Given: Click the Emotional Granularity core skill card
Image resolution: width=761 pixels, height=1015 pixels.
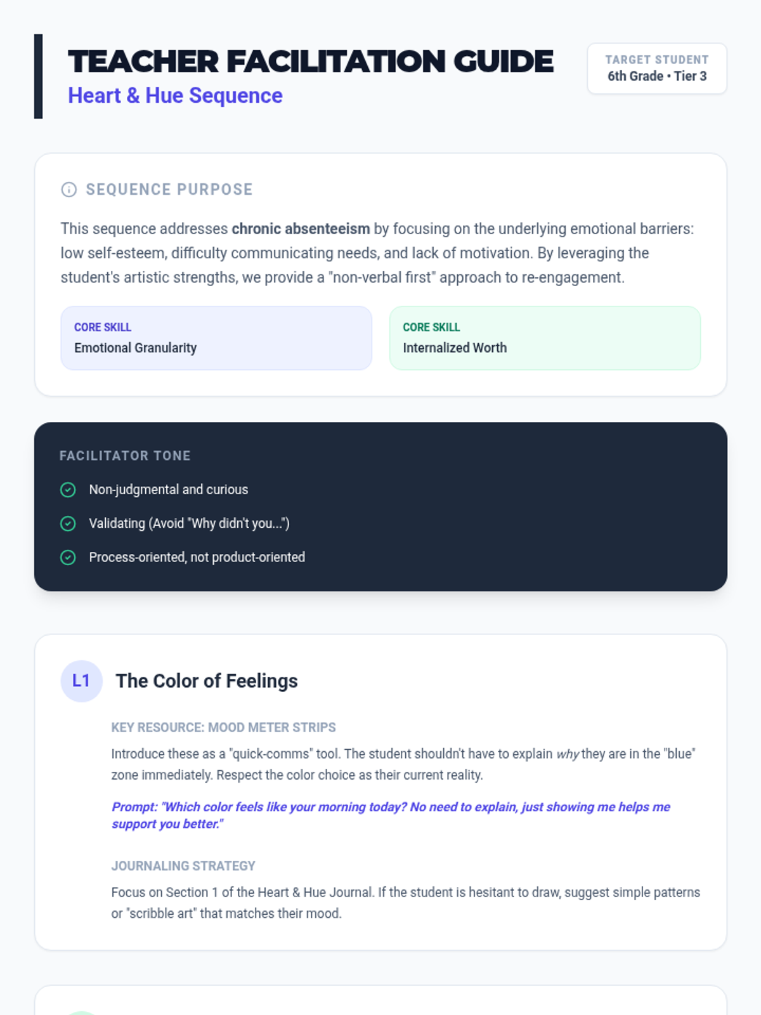Looking at the screenshot, I should (x=216, y=338).
